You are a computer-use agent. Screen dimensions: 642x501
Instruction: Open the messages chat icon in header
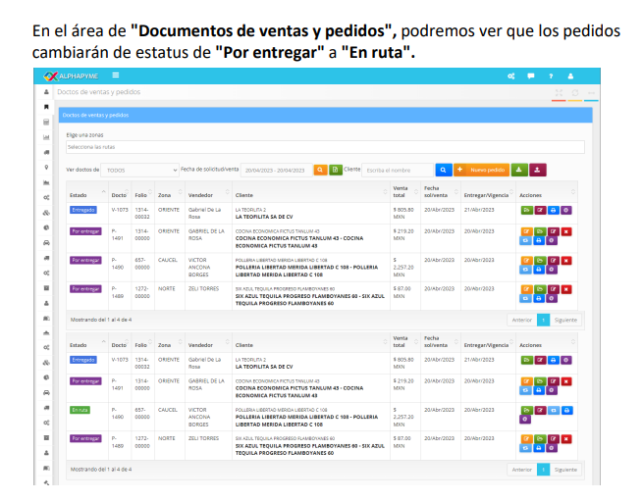pos(531,75)
